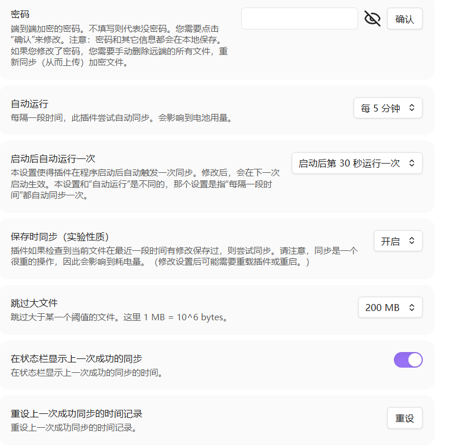This screenshot has height=448, width=450.
Task: Open the 开启 sync-on-save dropdown
Action: pyautogui.click(x=398, y=241)
